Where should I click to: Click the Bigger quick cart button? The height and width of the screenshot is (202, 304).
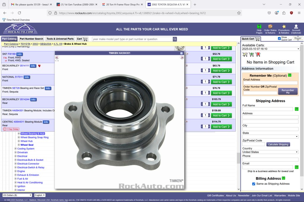297,38
